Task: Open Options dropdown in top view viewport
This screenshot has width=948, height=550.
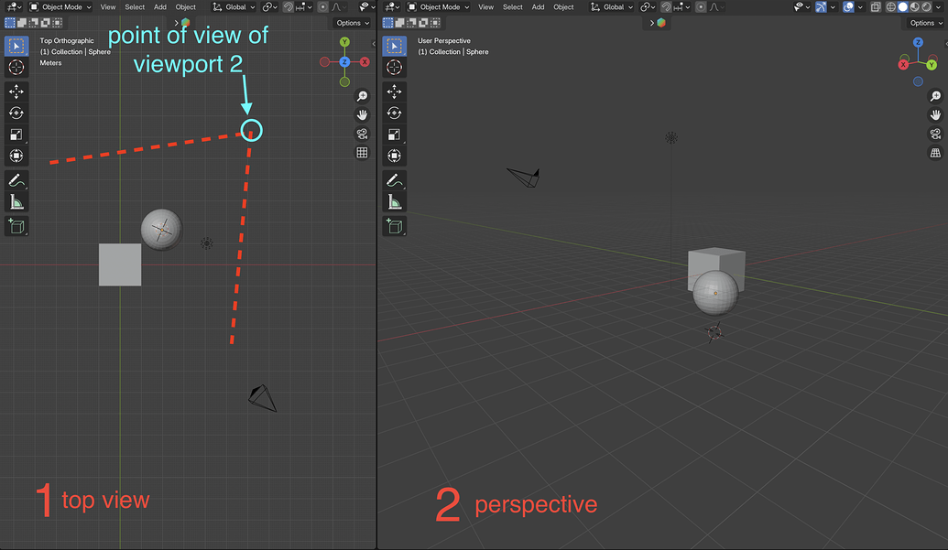Action: point(353,23)
